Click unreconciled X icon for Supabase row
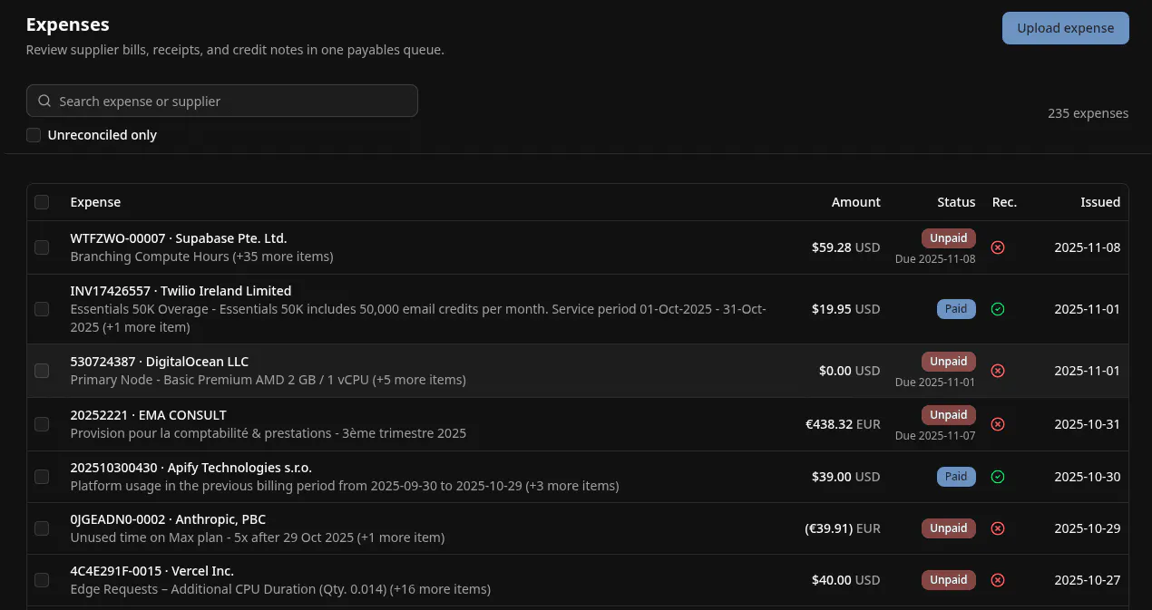 998,247
